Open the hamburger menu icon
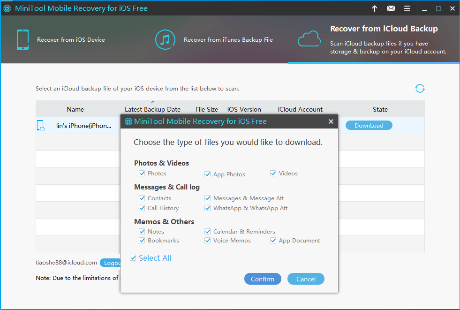 [x=407, y=8]
